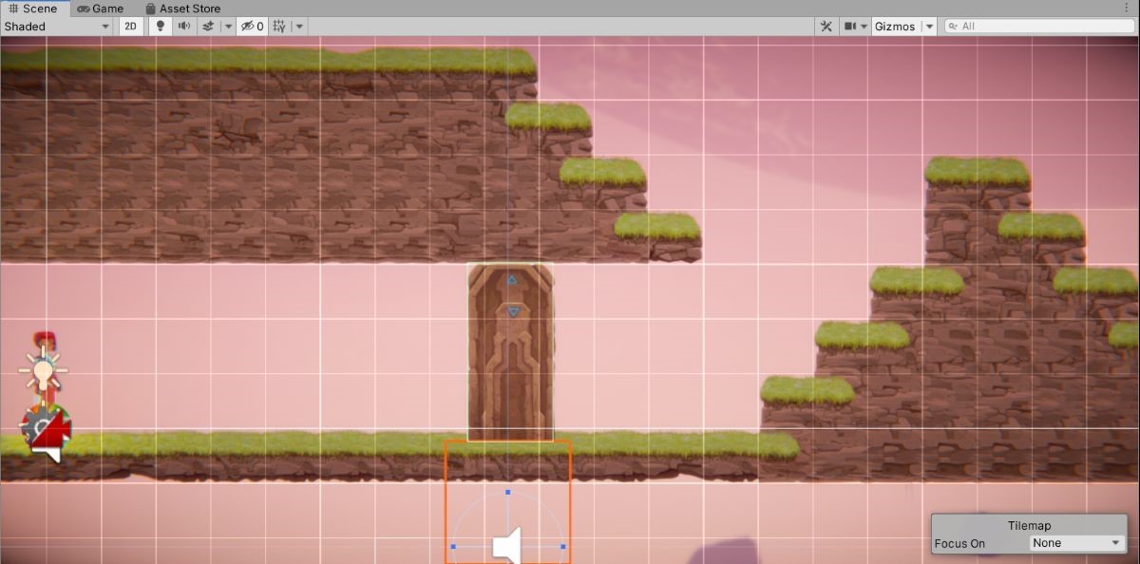This screenshot has height=564, width=1140.
Task: Open the scene effects dropdown arrow
Action: click(x=228, y=27)
